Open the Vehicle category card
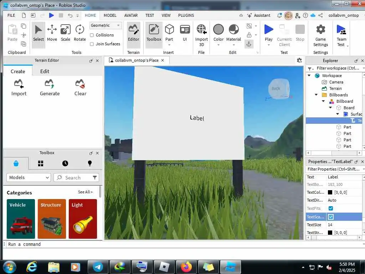The width and height of the screenshot is (365, 274). point(21,219)
